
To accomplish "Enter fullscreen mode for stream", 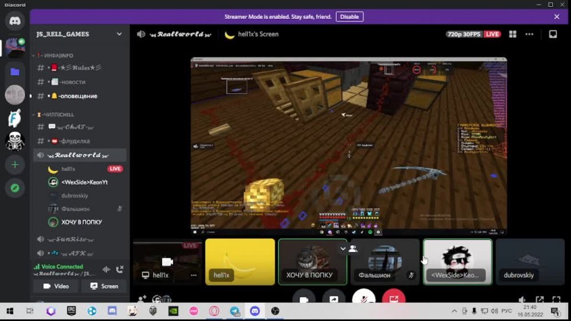I will coord(556,299).
